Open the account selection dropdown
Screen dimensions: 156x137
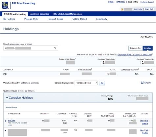[31, 48]
